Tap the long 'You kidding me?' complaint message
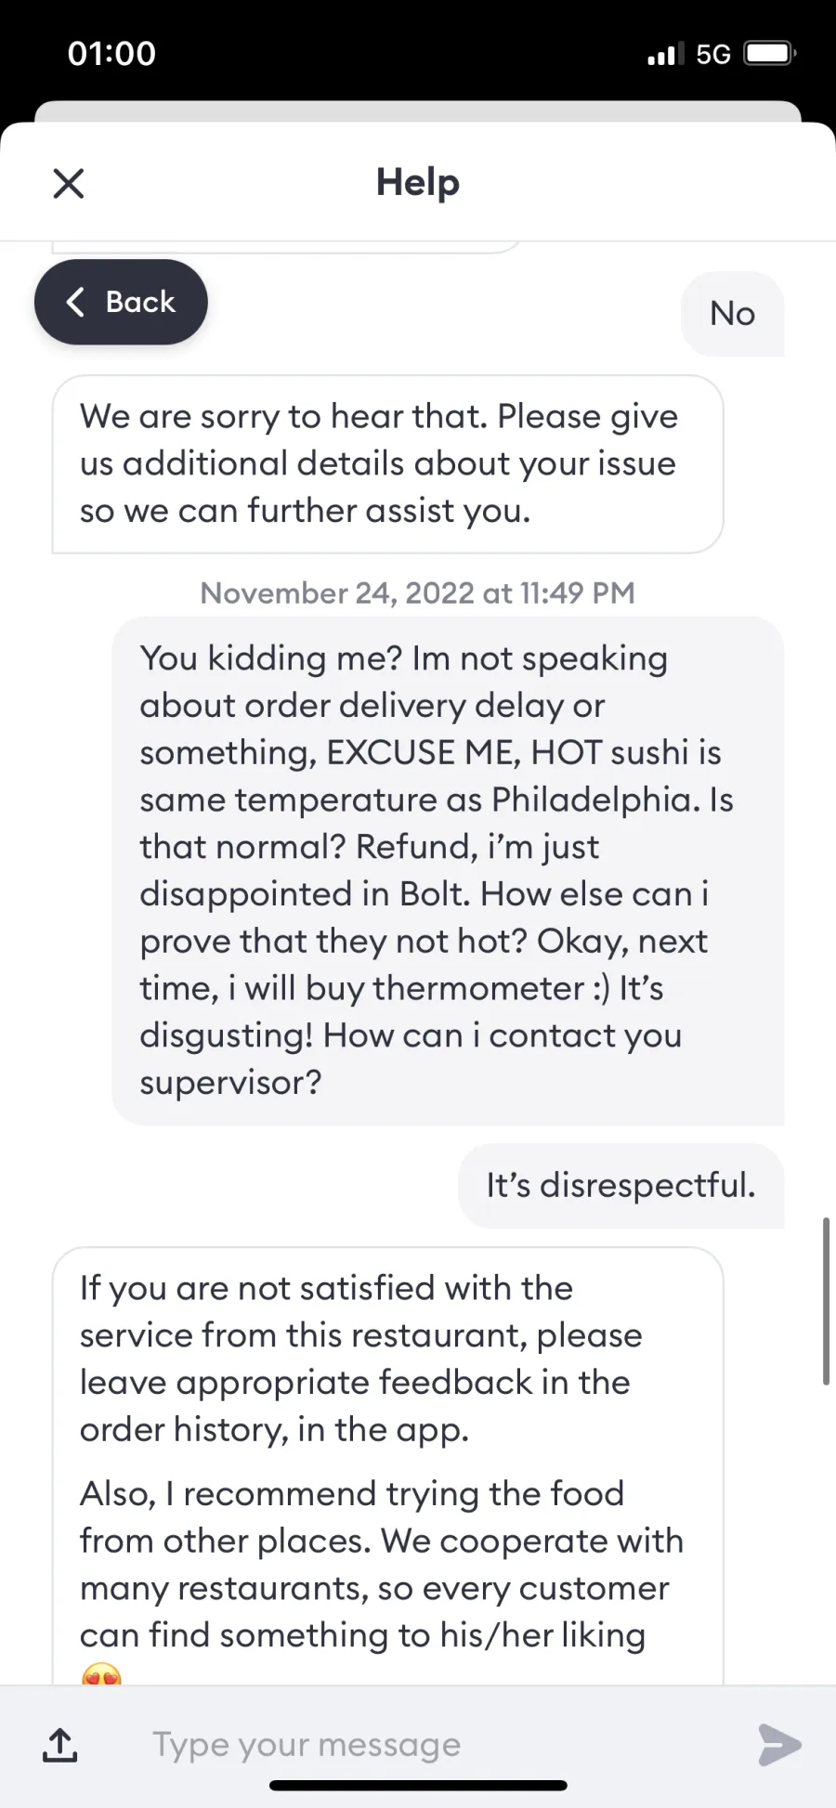 pos(448,870)
